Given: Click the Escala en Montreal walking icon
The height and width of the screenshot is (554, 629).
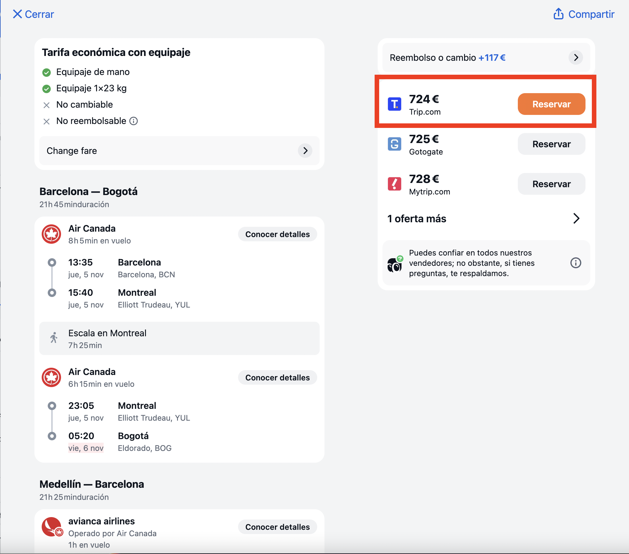Looking at the screenshot, I should tap(54, 338).
